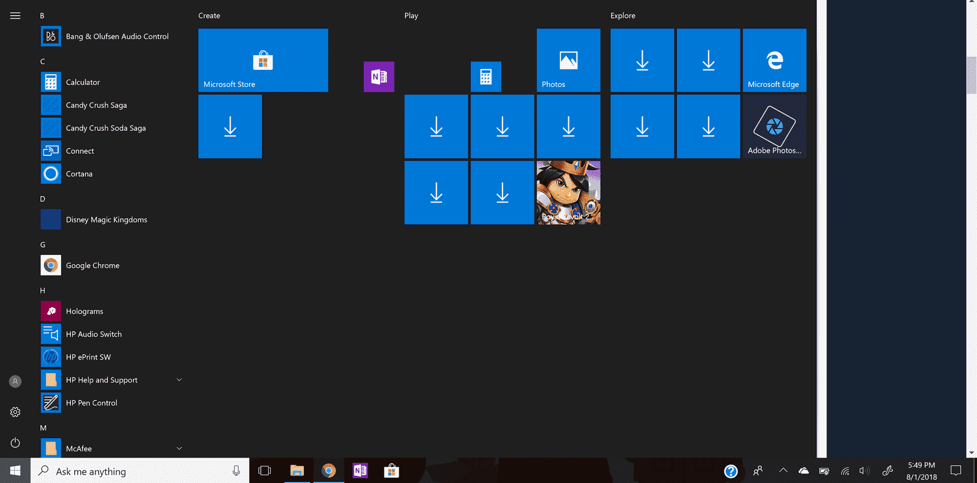Screen dimensions: 977x483
Task: Click the letter D section header
Action: pyautogui.click(x=42, y=199)
